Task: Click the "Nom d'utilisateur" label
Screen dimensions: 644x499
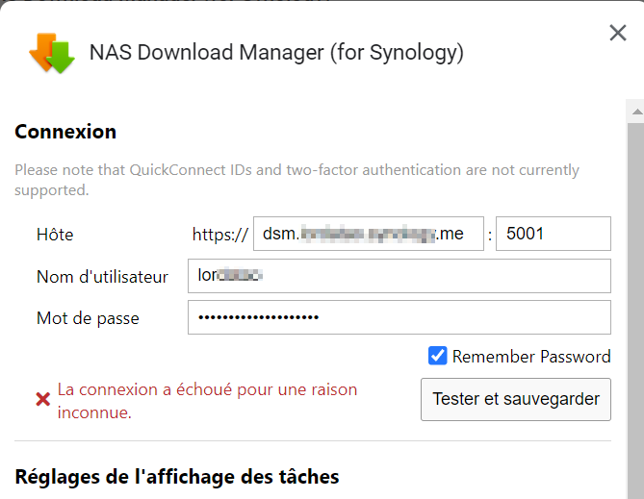Action: (102, 277)
